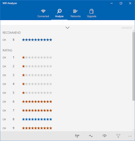Click the CH 6 star rating
This screenshot has height=141, width=135.
(37, 102)
